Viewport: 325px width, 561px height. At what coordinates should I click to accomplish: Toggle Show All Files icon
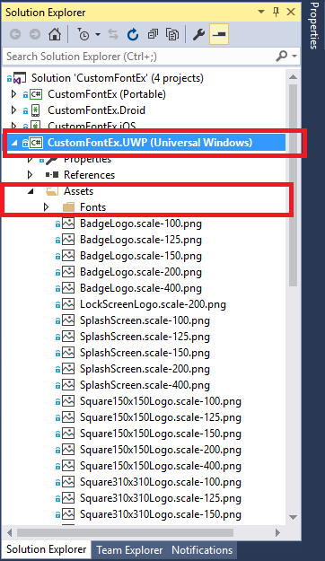[x=172, y=34]
